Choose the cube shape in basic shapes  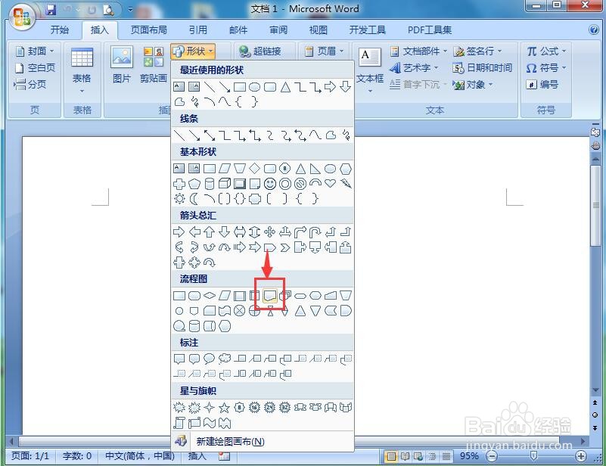225,184
